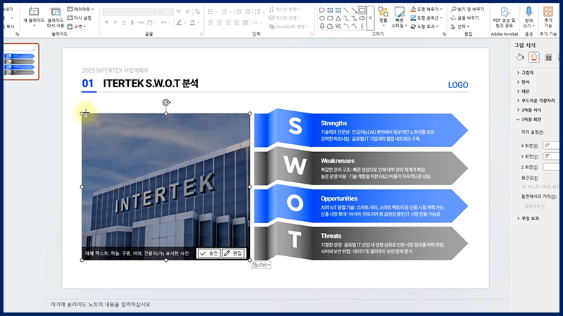563x316 pixels.
Task: Select the down block arrow shape
Action: [322, 26]
